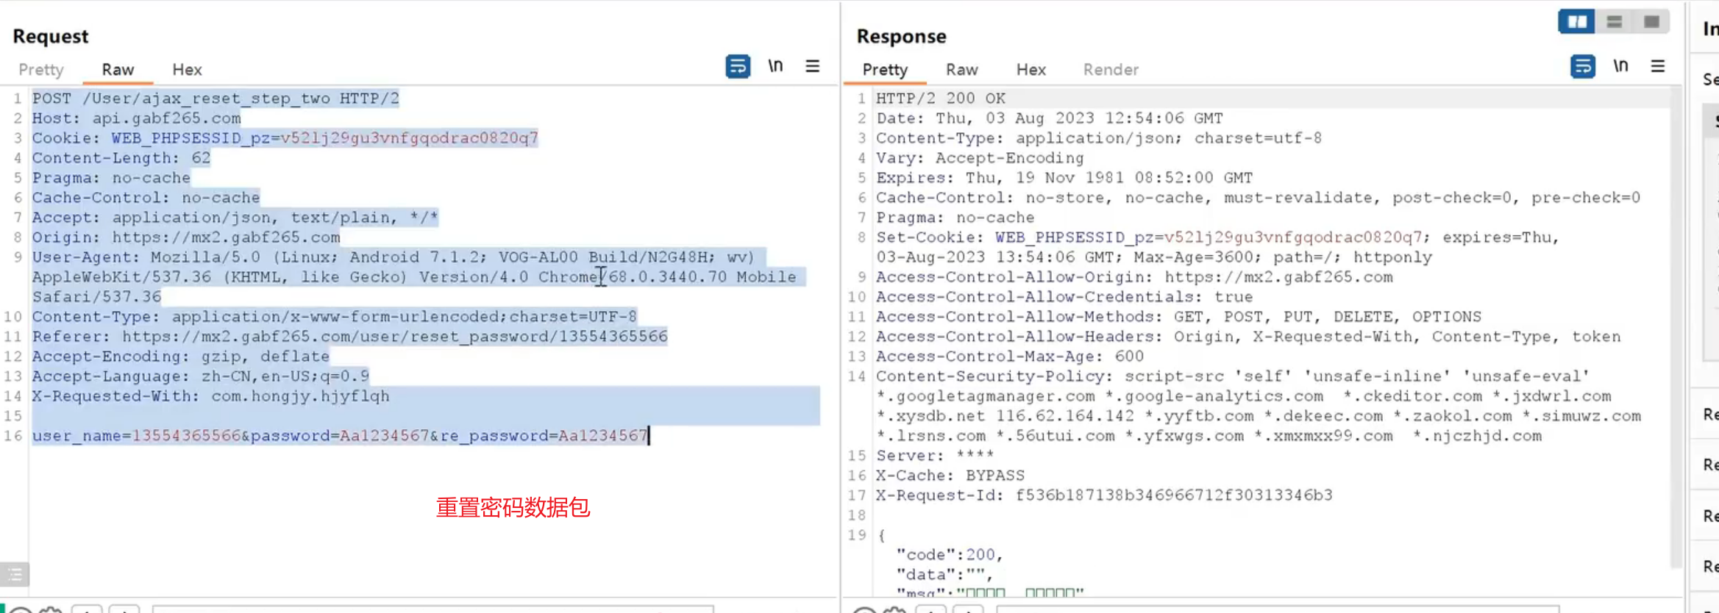Open the Response pane hamburger options menu
This screenshot has height=613, width=1719.
coord(1657,66)
